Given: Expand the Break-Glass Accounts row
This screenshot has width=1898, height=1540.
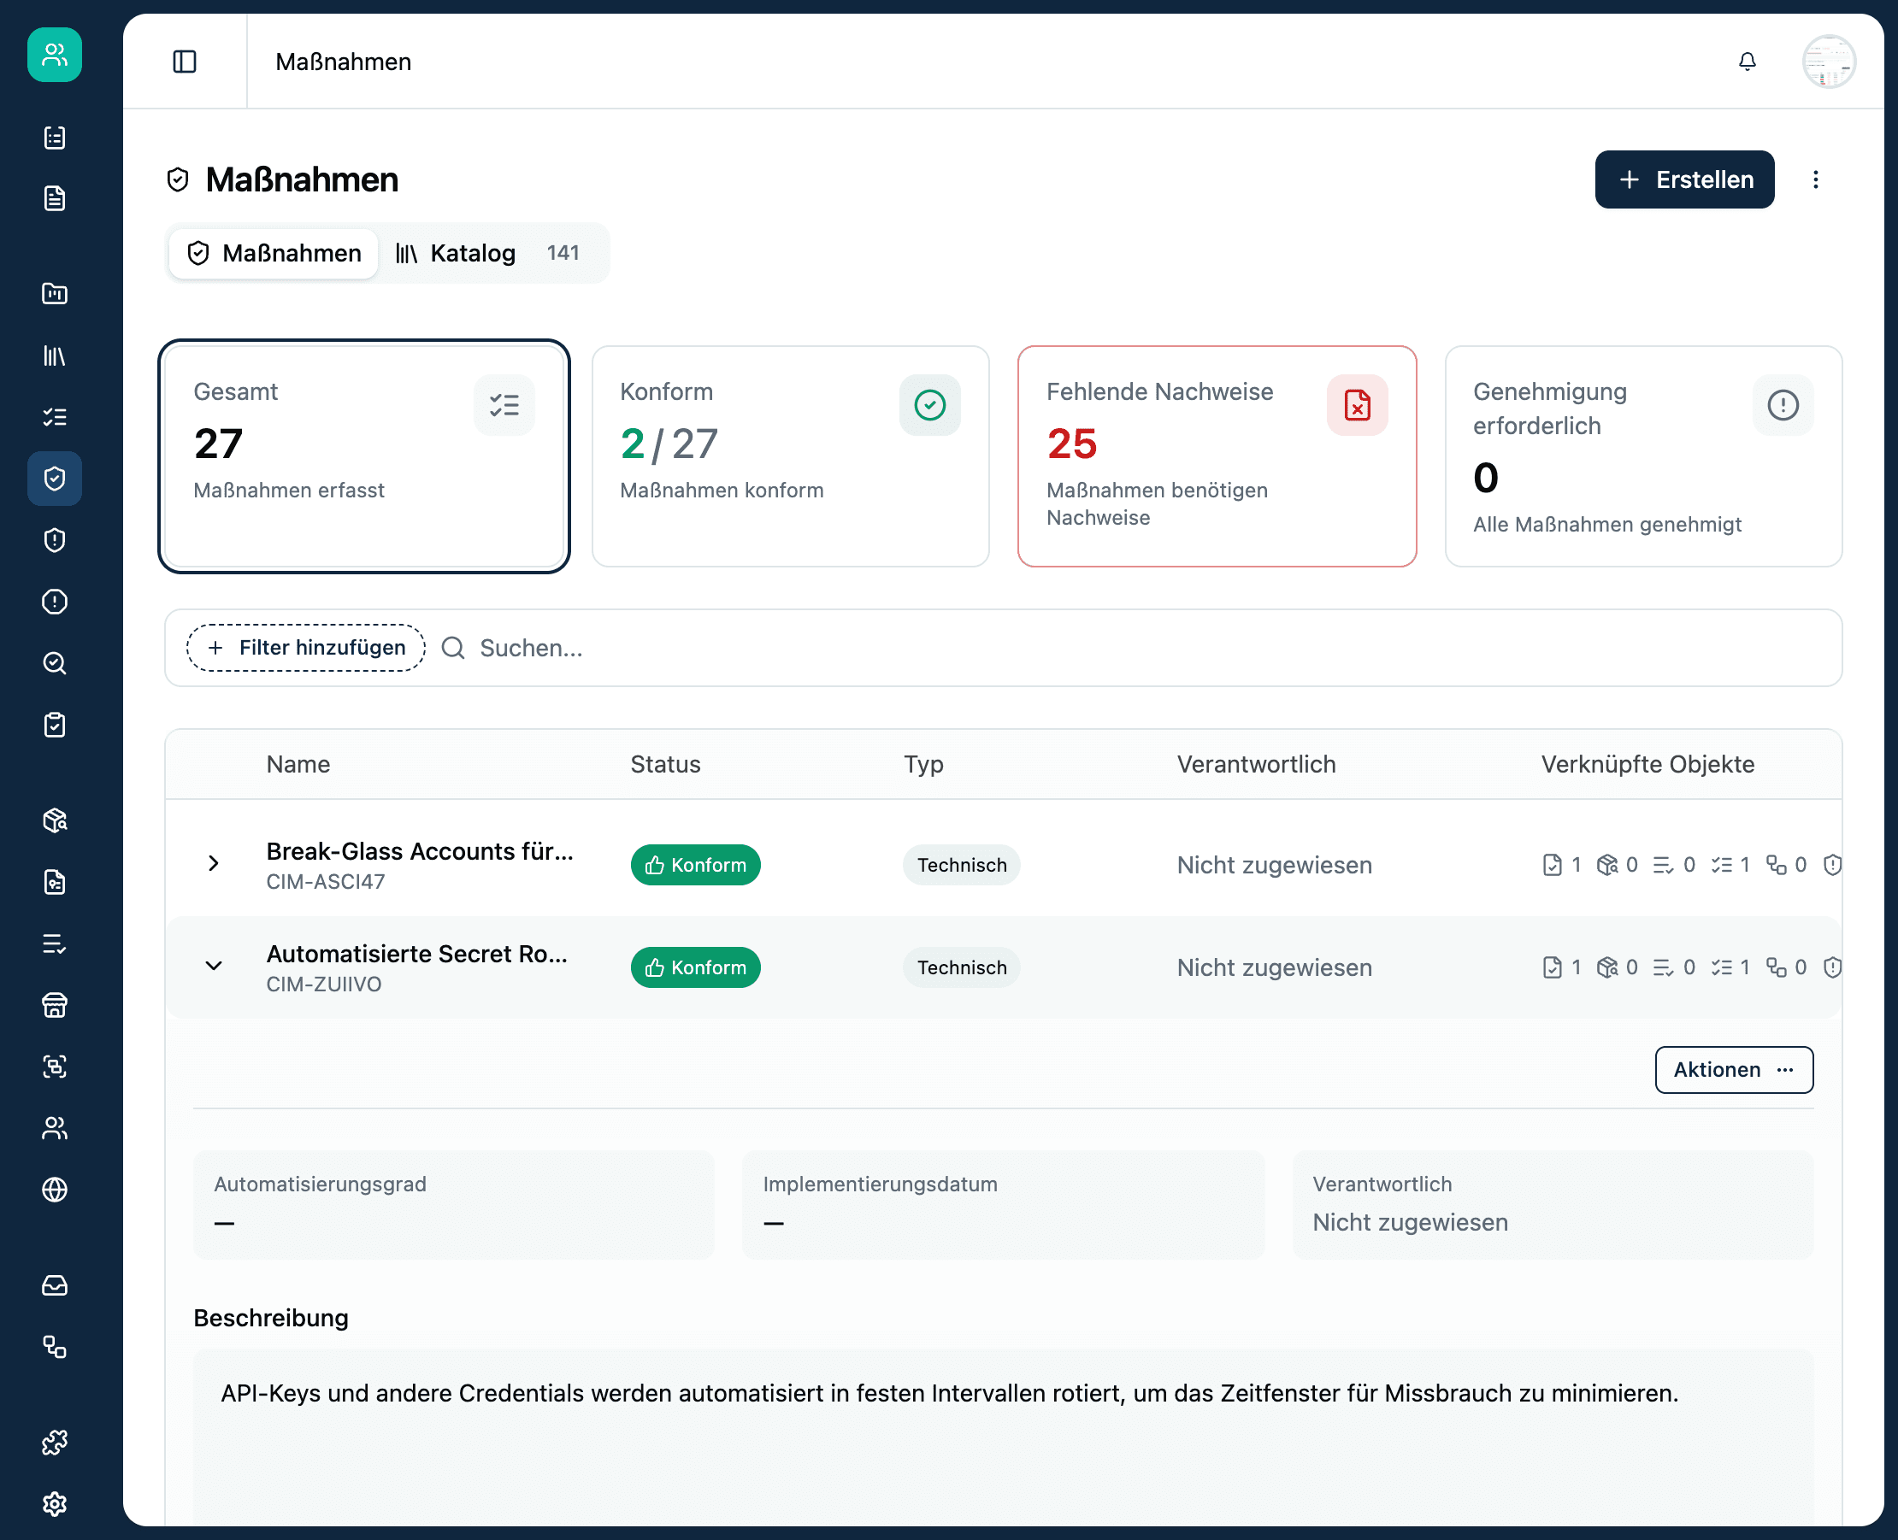Looking at the screenshot, I should (213, 863).
